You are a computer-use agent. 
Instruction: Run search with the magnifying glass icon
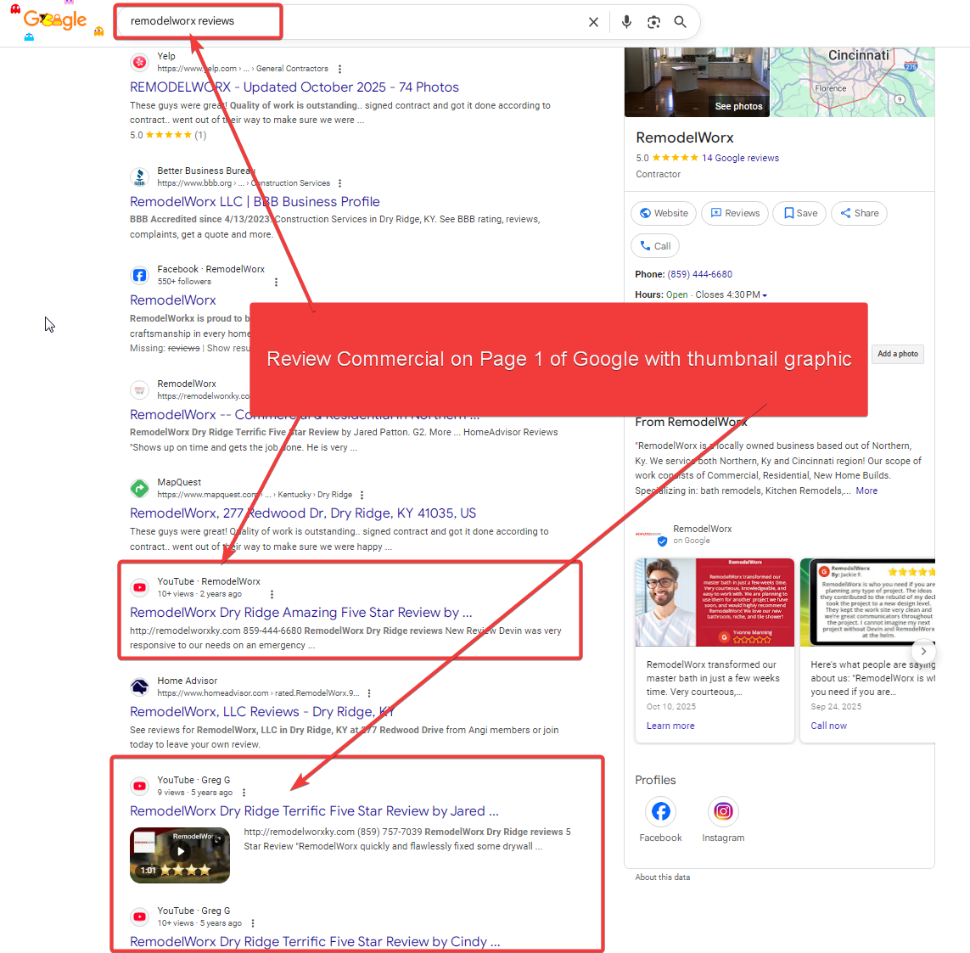681,22
